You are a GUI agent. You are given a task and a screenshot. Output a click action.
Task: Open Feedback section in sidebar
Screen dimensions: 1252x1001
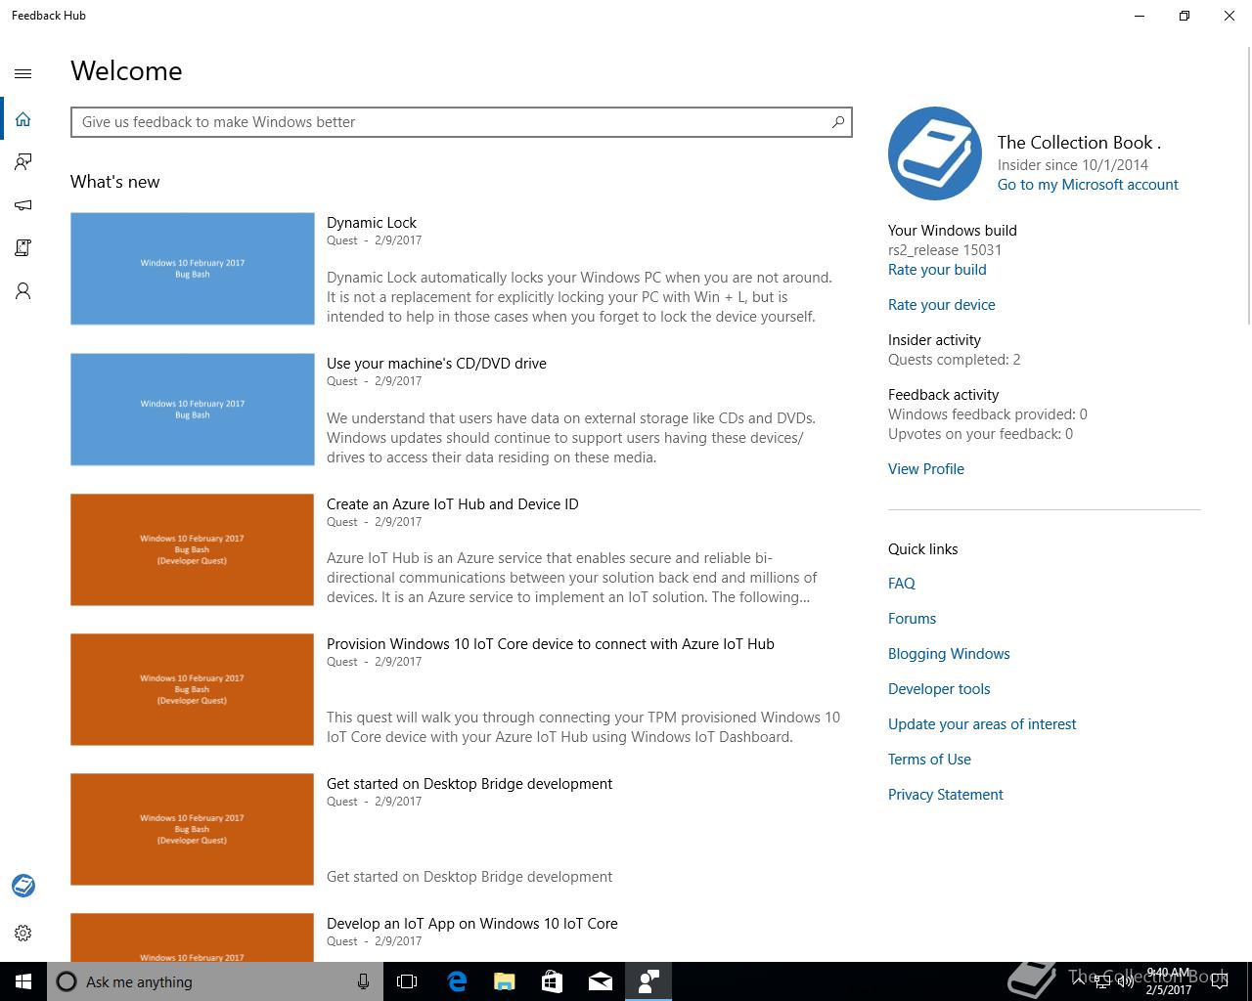coord(23,162)
